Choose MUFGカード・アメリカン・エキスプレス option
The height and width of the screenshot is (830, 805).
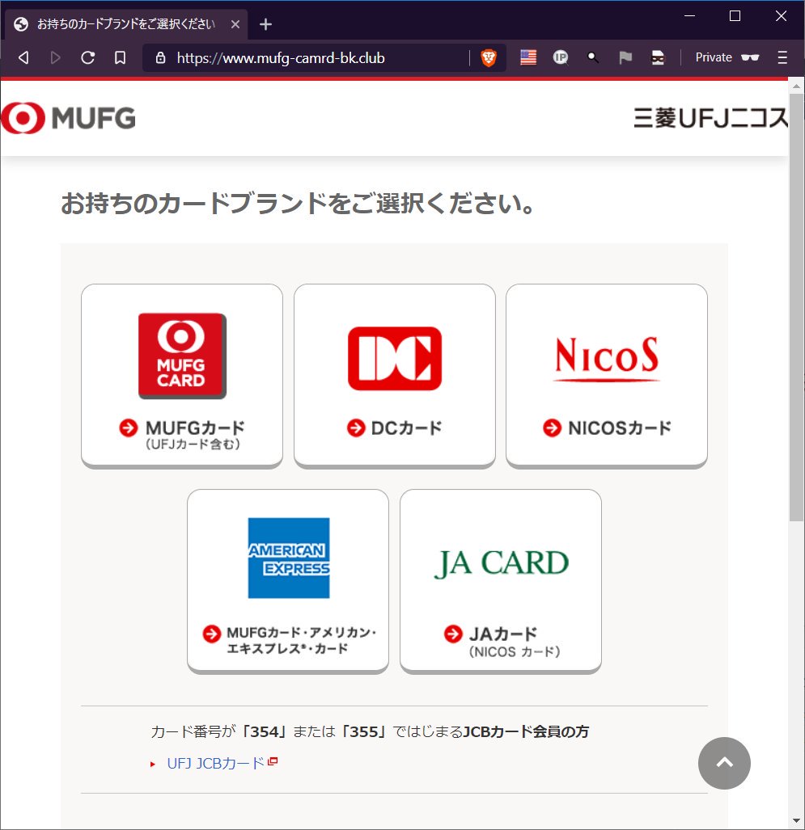[288, 581]
